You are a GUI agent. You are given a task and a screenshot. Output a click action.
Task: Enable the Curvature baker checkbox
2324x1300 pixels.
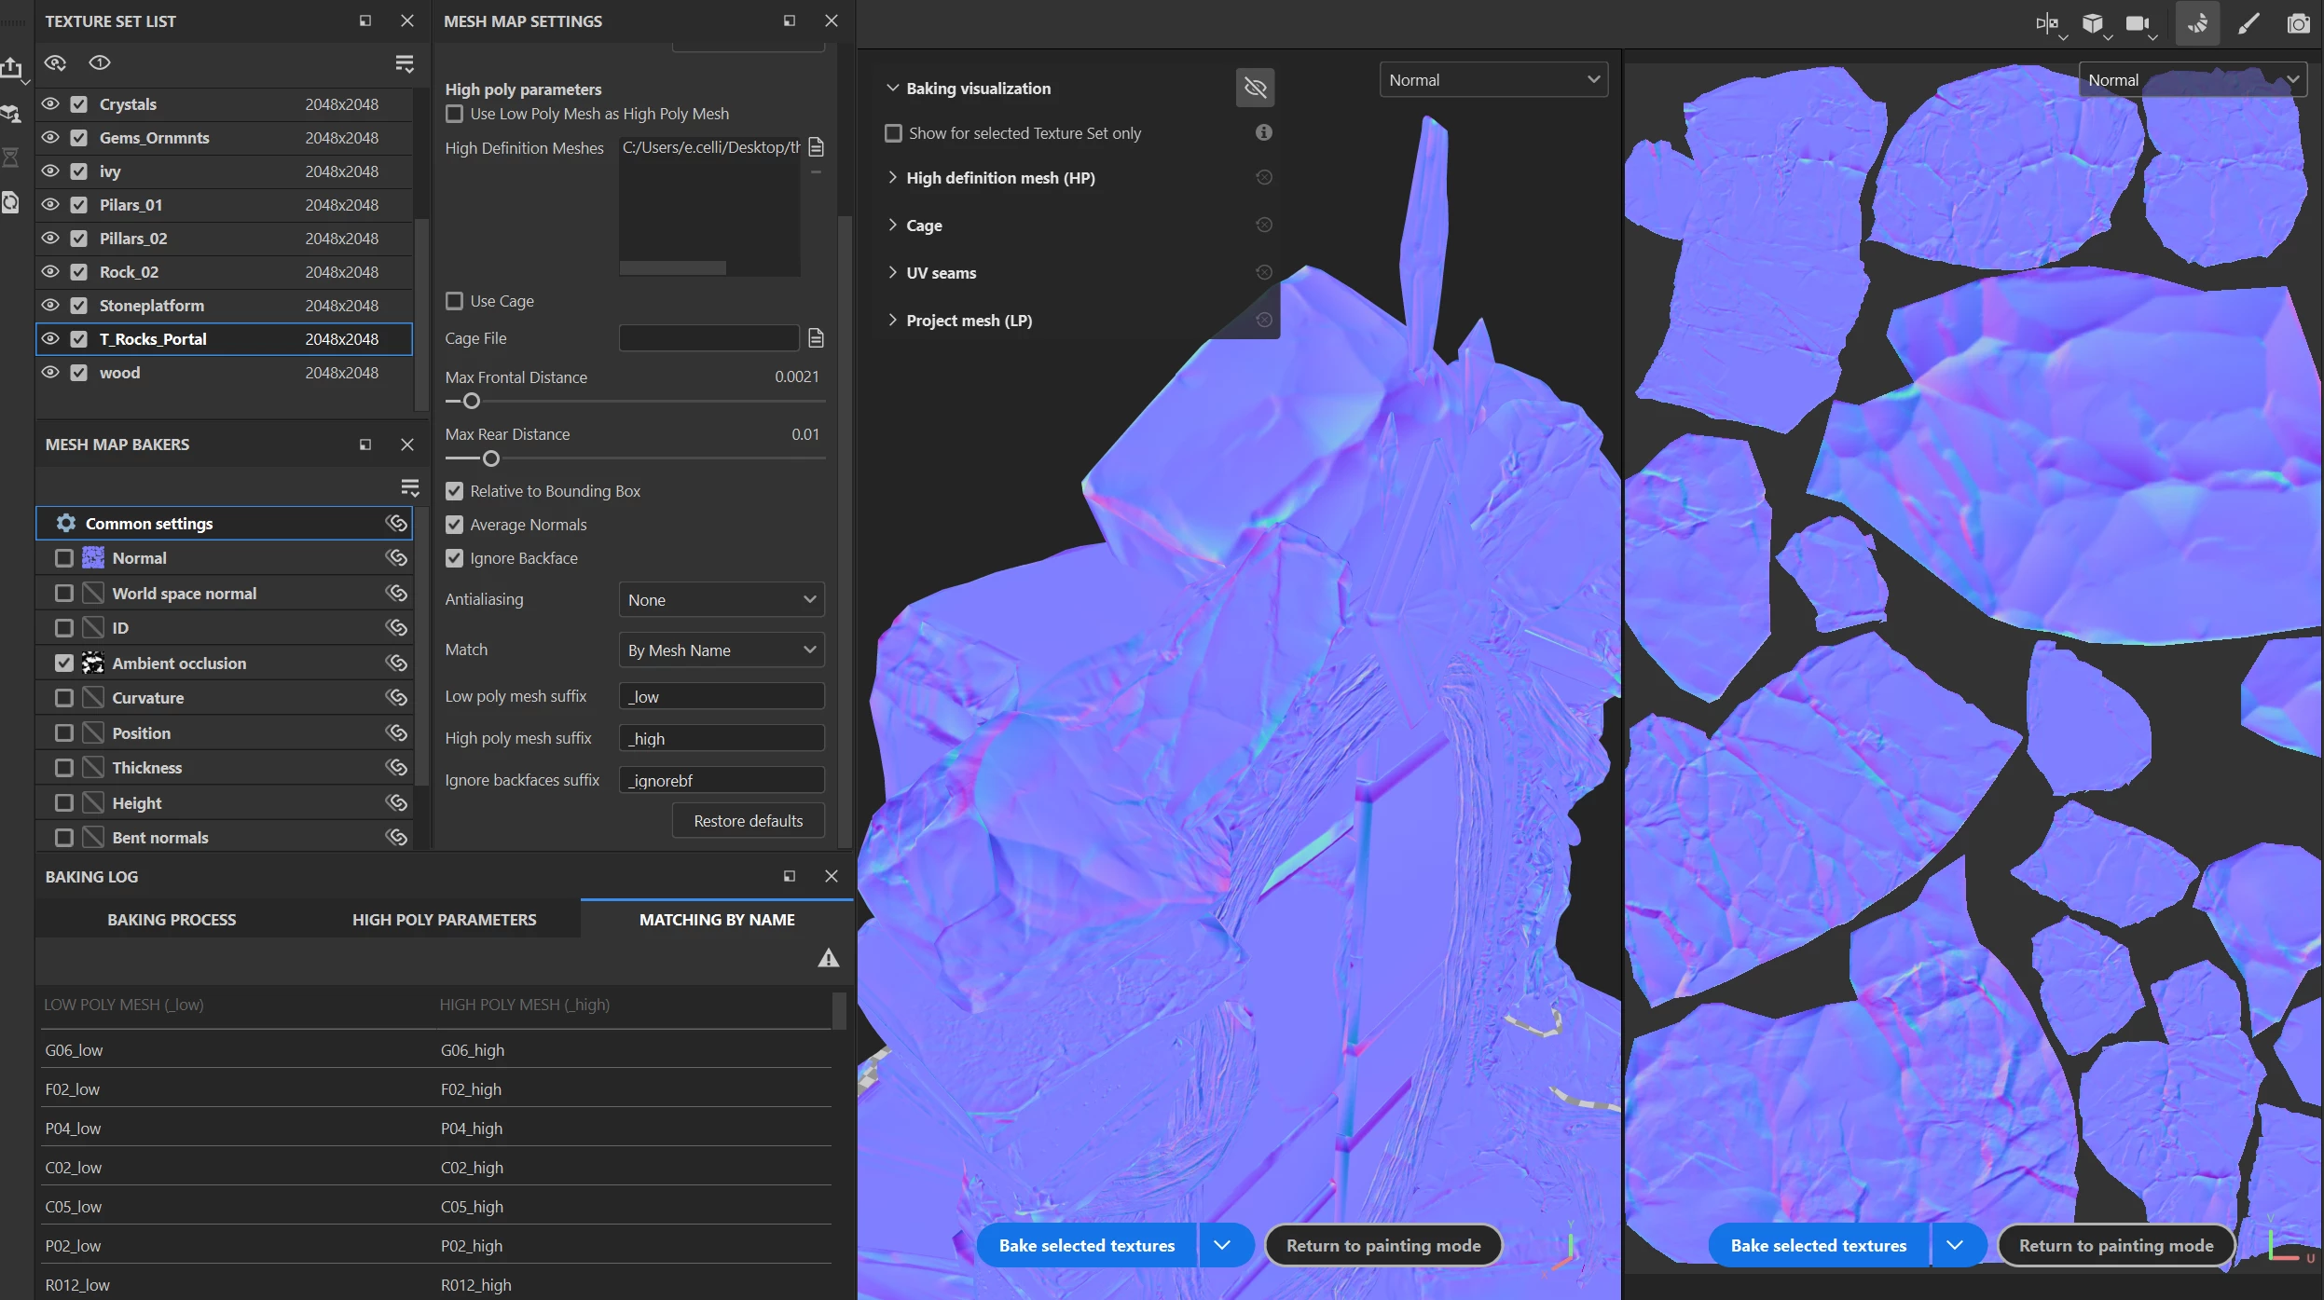(x=63, y=698)
